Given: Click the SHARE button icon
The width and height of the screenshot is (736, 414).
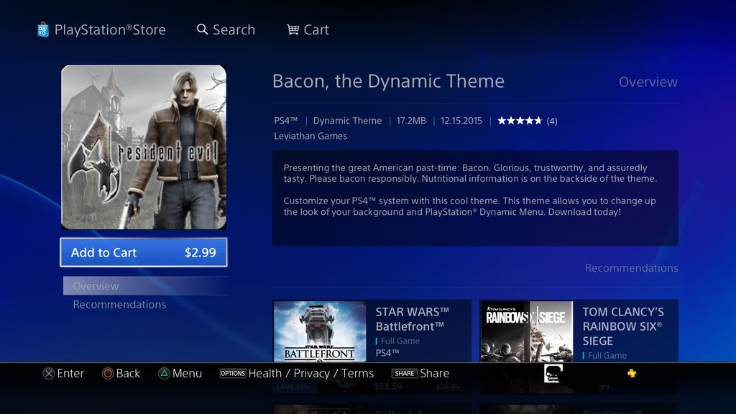Looking at the screenshot, I should (x=405, y=373).
